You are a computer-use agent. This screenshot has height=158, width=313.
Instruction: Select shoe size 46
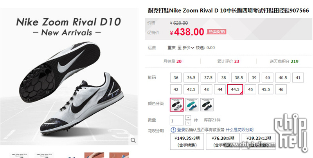281,89
